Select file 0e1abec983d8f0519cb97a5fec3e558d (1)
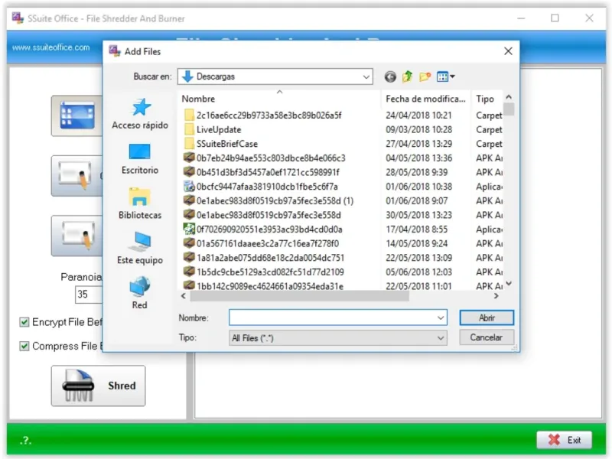 tap(269, 200)
